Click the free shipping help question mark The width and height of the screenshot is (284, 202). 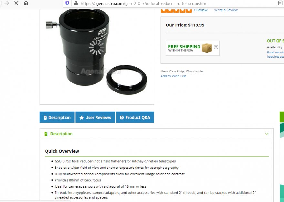point(216,47)
